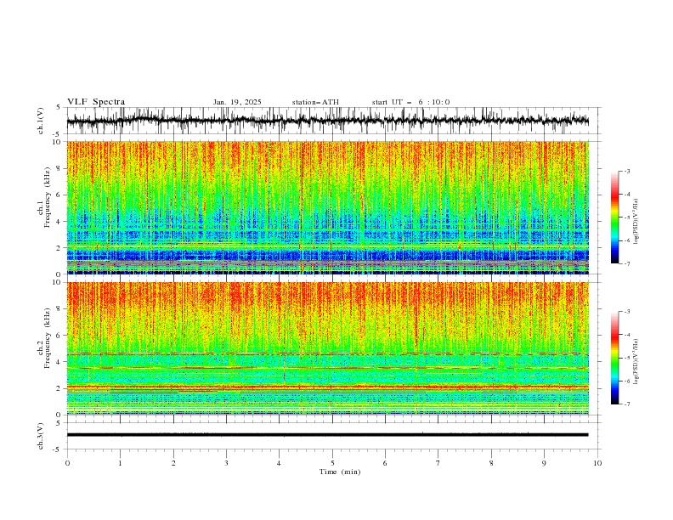Click the ch.1 voltage waveform trace
The height and width of the screenshot is (520, 673).
tap(327, 121)
